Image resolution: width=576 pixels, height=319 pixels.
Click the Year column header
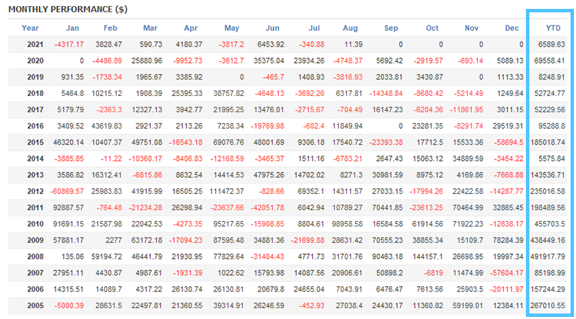point(30,28)
